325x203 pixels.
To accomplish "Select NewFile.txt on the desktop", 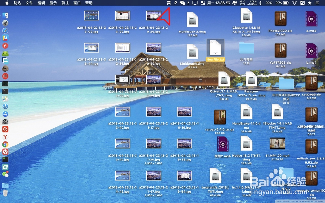I will [x=215, y=49].
